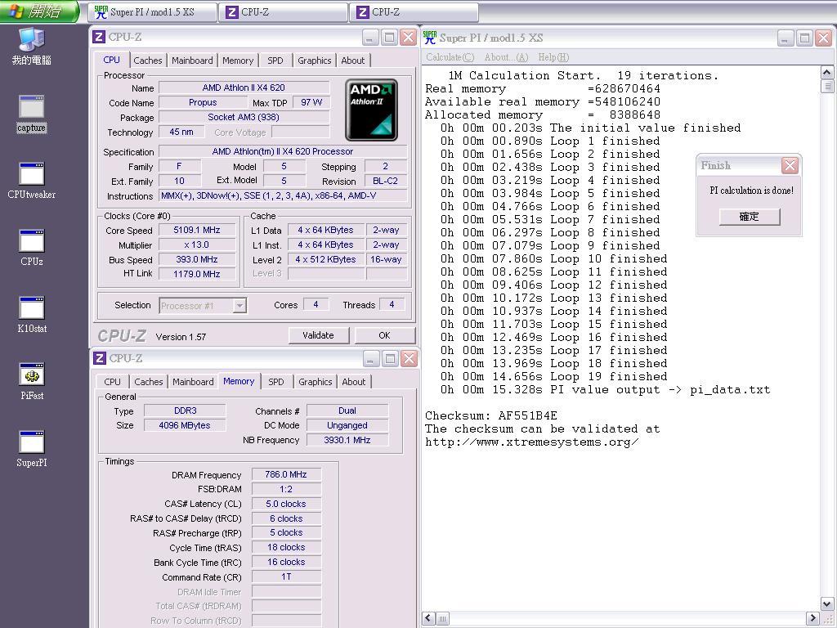Viewport: 837px width, 628px height.
Task: Click the Core Speed value 5109.1 MHz
Action: pos(197,230)
